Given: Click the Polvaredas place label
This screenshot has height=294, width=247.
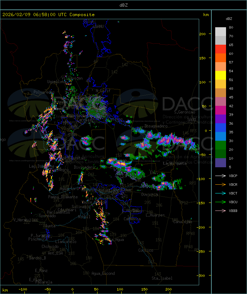Looking at the screenshot, I should 44,92.
